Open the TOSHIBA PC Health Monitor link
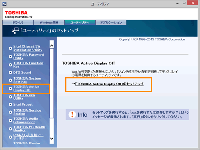Viewport: 200px width, 150px height. pyautogui.click(x=29, y=128)
